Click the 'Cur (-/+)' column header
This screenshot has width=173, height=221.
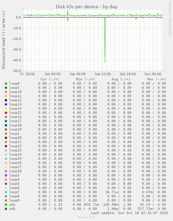pyautogui.click(x=50, y=79)
